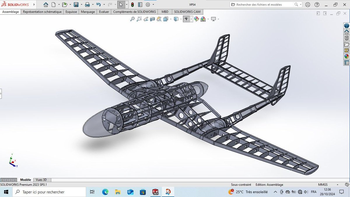Open the Design Library in task pane
This screenshot has height=197, width=350.
tap(346, 38)
